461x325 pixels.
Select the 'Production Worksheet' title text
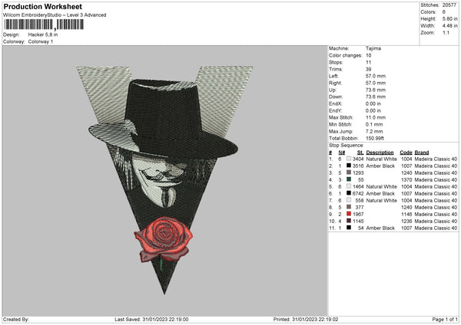[42, 6]
